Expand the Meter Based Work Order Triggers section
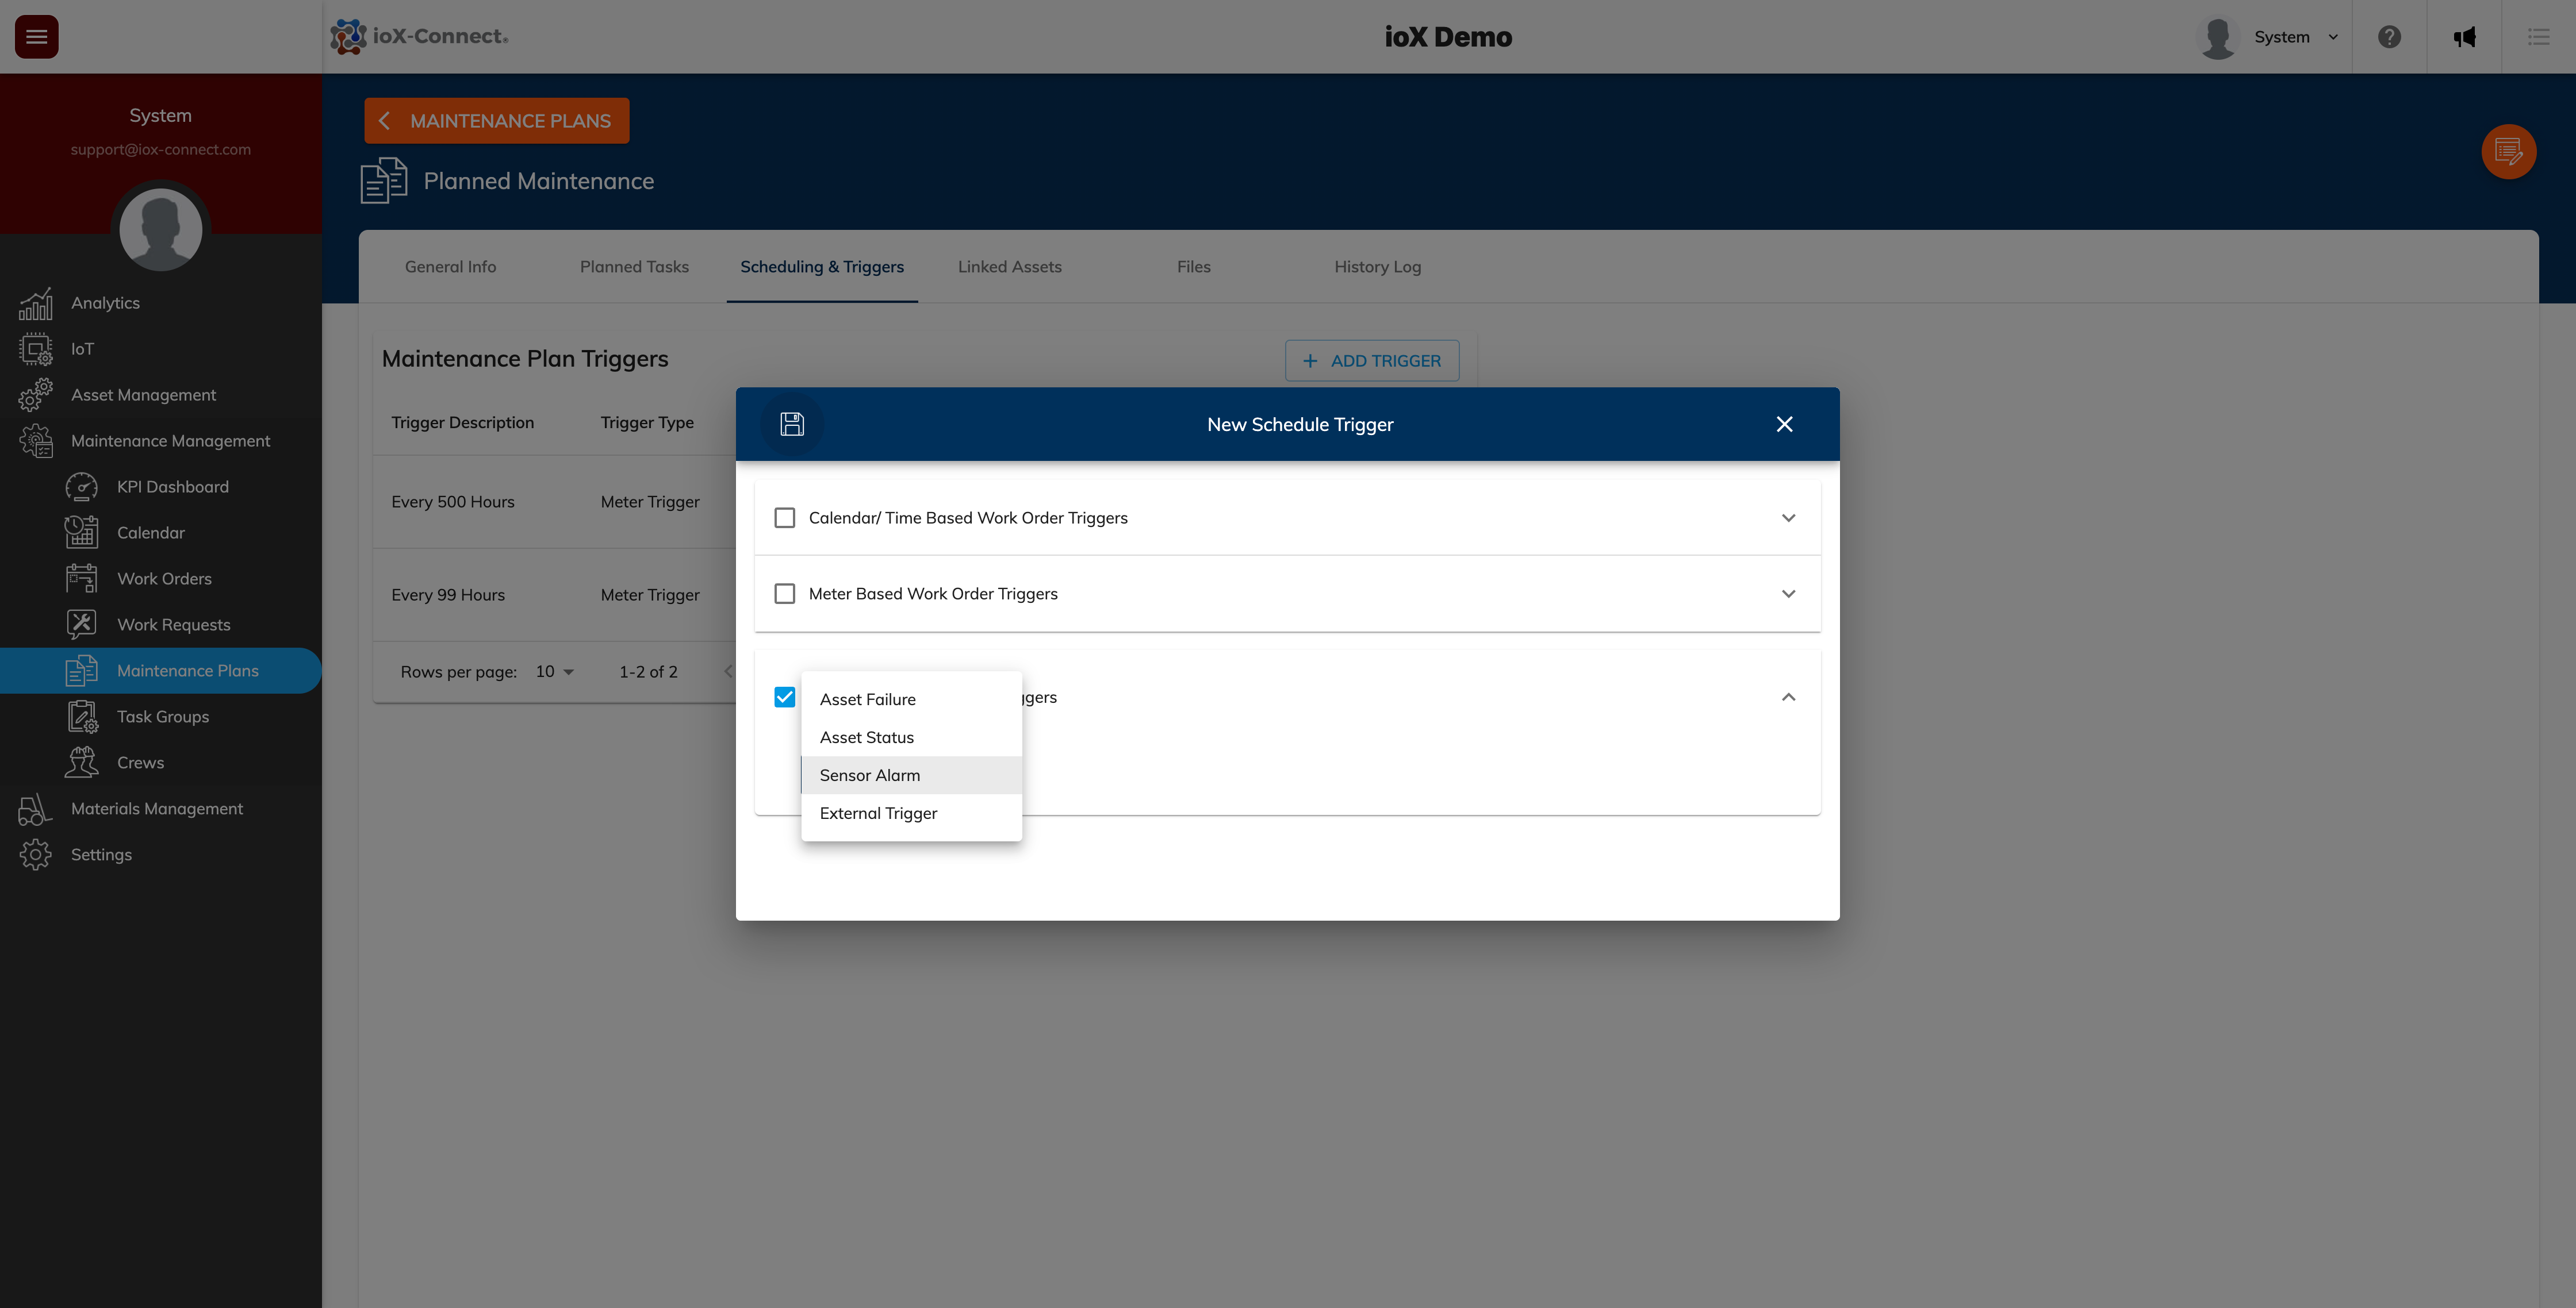 (x=1789, y=593)
